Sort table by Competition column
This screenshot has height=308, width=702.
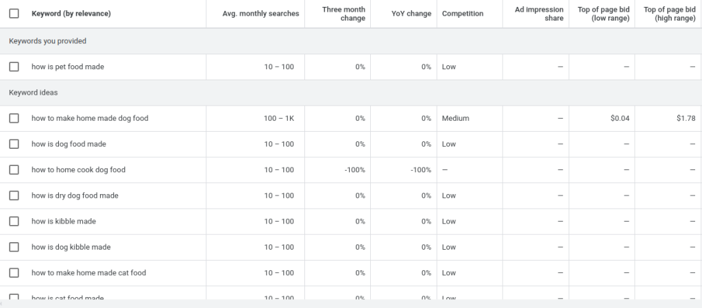click(x=463, y=14)
